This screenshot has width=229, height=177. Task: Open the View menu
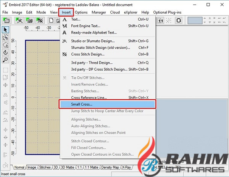pyautogui.click(x=54, y=13)
